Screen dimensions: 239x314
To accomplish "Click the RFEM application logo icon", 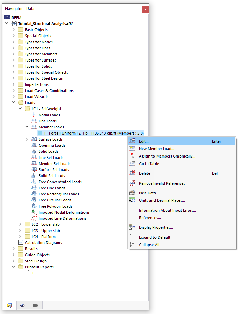I will click(7, 18).
